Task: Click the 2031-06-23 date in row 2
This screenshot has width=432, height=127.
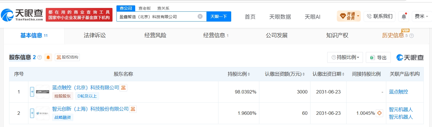Action: pyautogui.click(x=328, y=113)
